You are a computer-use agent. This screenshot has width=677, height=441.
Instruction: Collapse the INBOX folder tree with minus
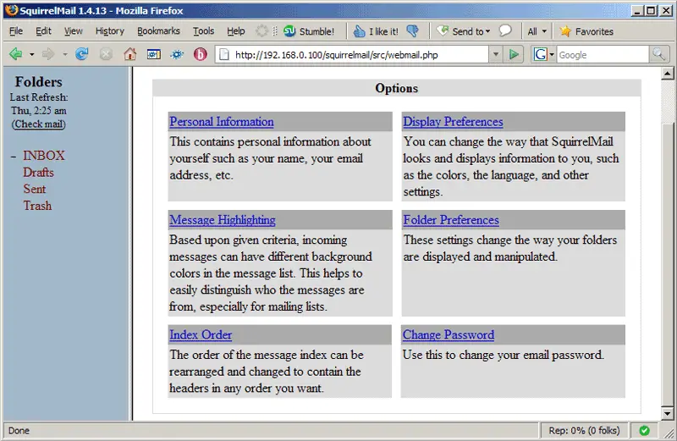tap(14, 156)
